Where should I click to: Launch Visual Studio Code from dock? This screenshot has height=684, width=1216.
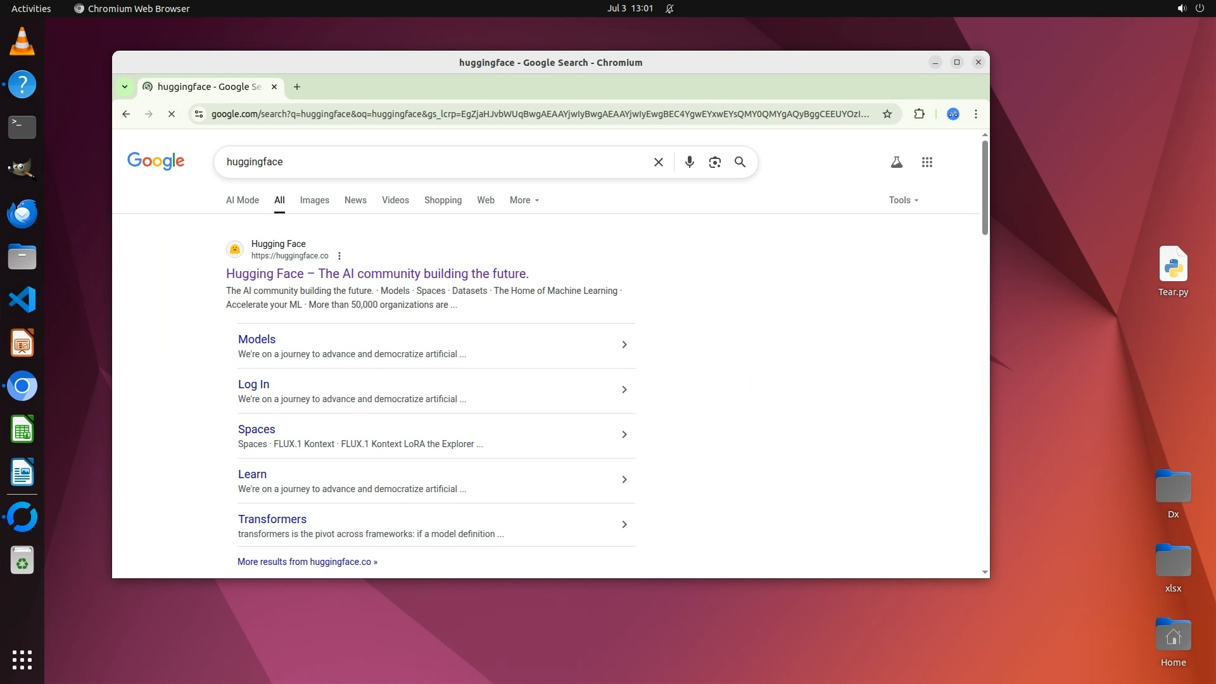point(22,300)
